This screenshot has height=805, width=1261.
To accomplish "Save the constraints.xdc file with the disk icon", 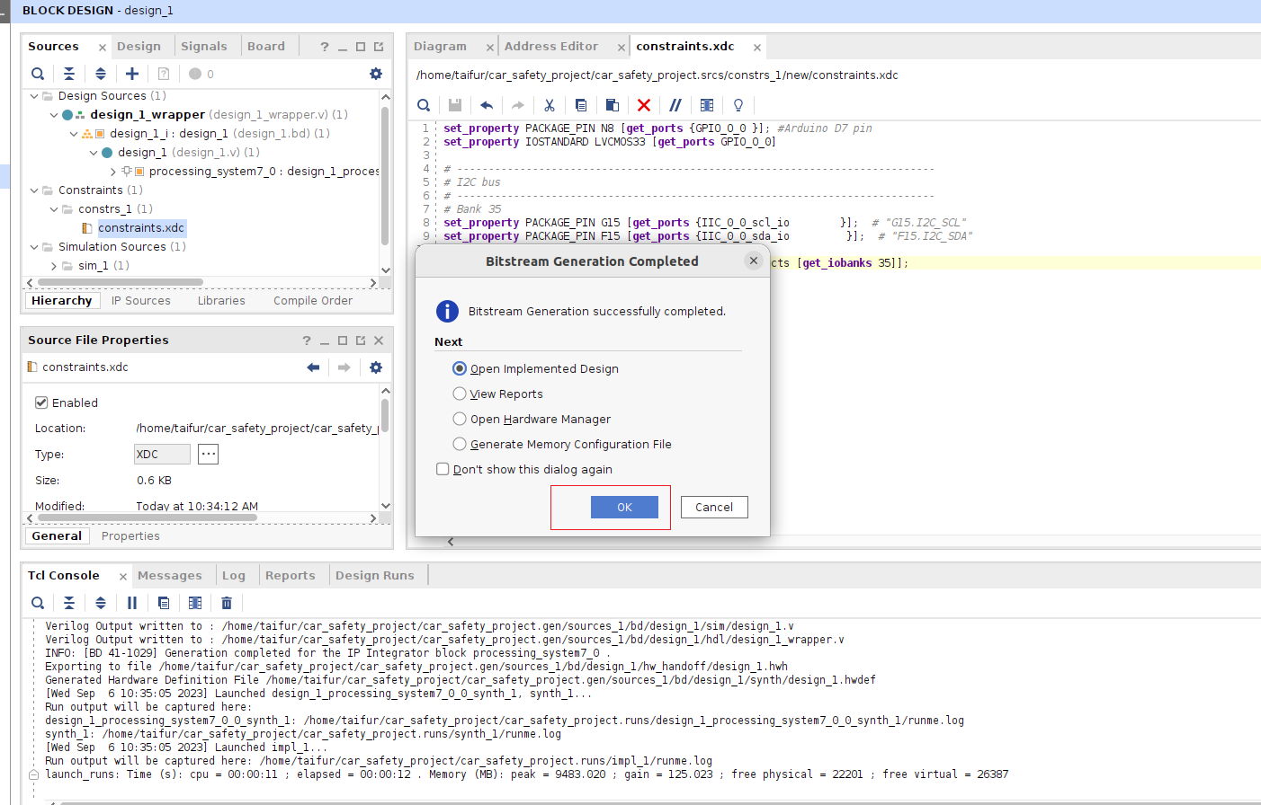I will [x=455, y=105].
